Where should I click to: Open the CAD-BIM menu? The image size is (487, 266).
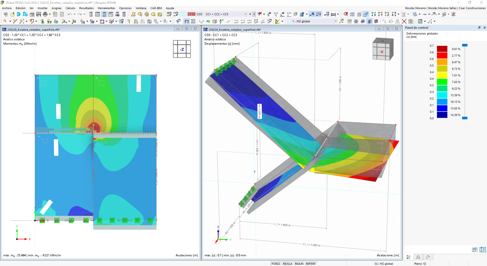[156, 8]
